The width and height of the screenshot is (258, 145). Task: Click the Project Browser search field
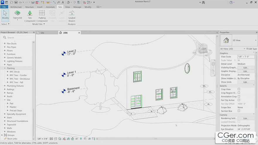coord(18,37)
